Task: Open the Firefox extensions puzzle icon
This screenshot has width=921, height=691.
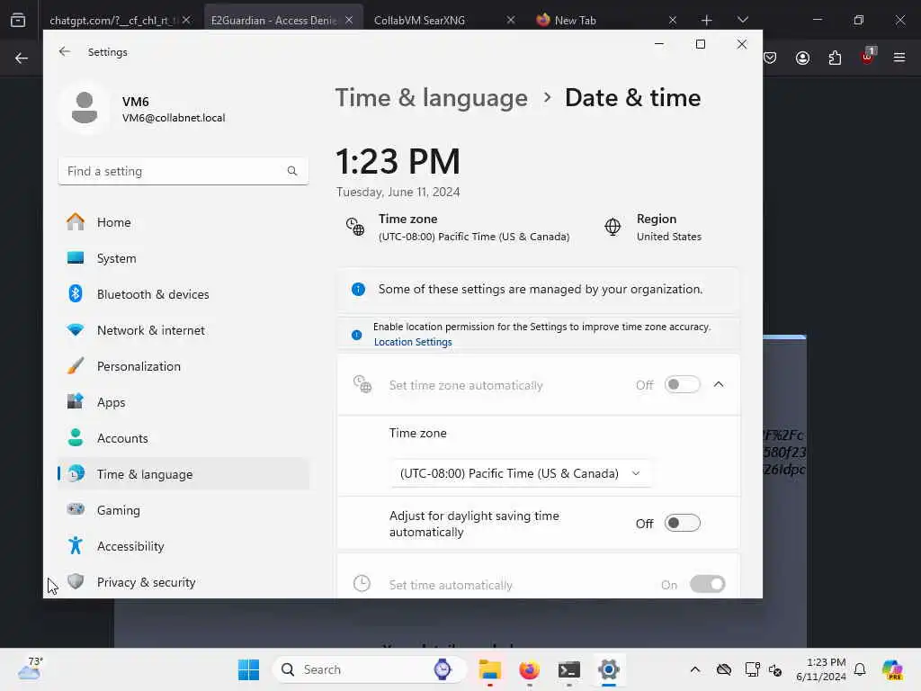Action: click(835, 58)
